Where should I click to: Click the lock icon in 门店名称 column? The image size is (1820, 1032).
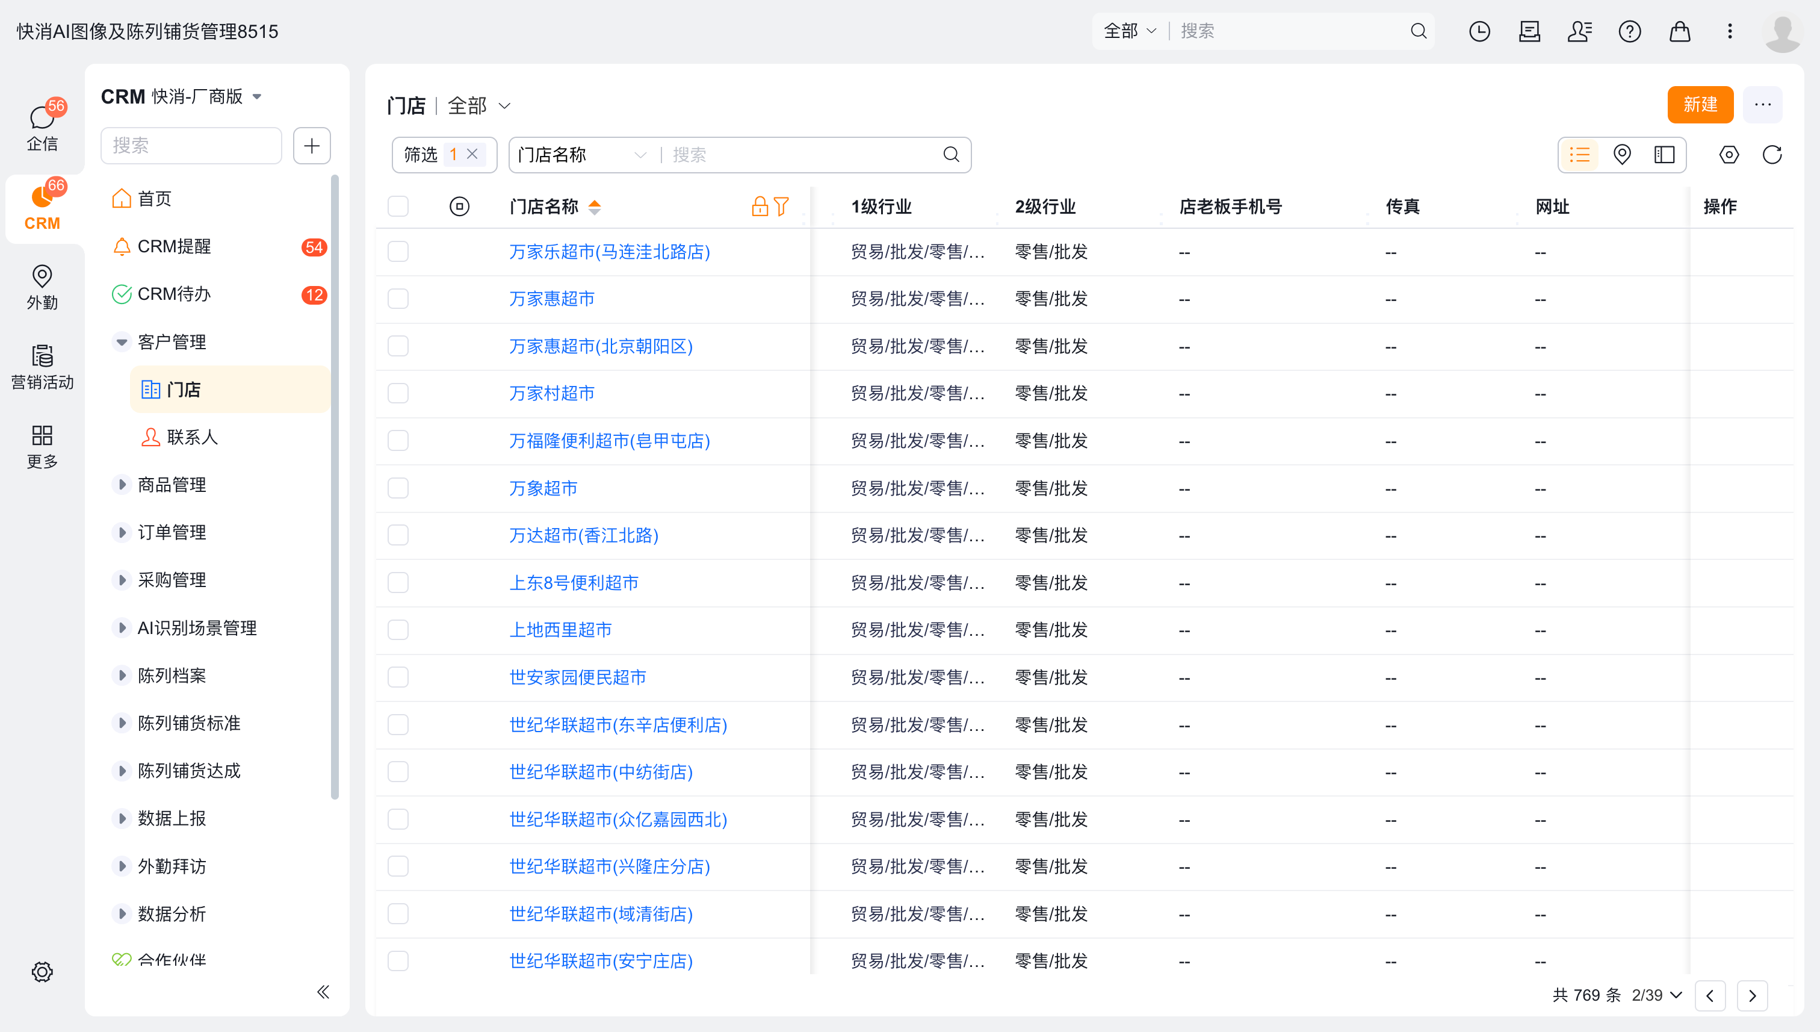pyautogui.click(x=760, y=207)
